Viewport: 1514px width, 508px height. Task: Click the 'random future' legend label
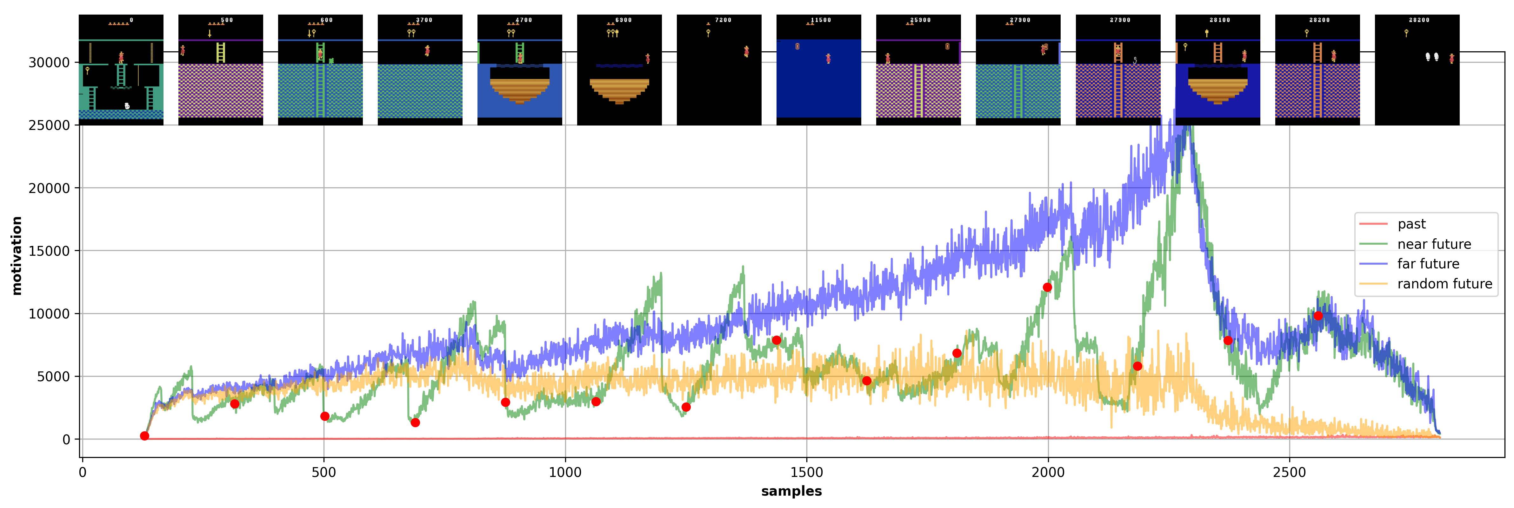(x=1445, y=284)
